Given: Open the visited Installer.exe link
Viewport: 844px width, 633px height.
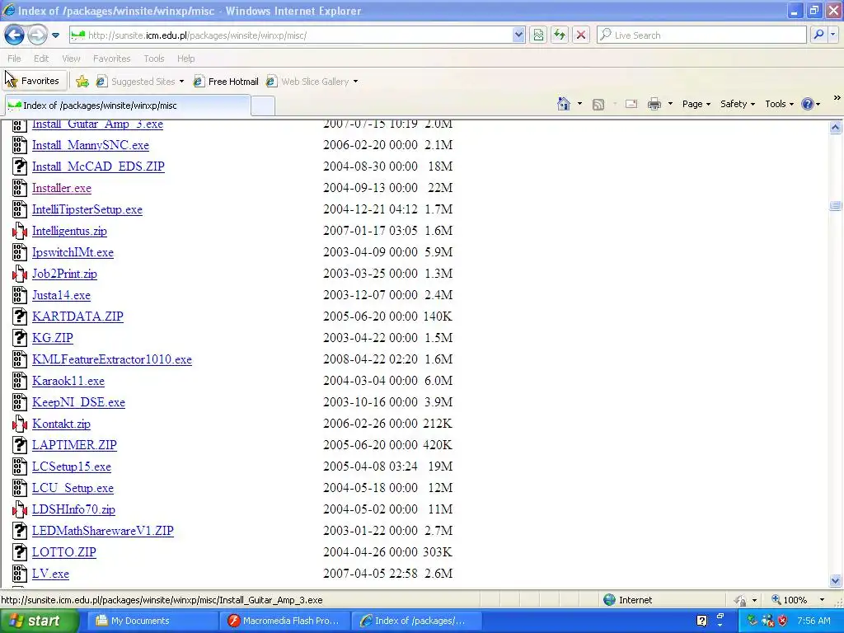Looking at the screenshot, I should point(61,189).
